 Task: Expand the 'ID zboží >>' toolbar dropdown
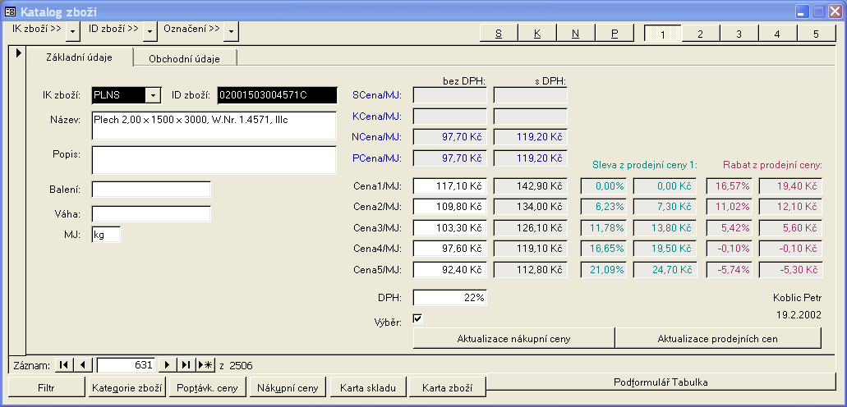click(150, 30)
